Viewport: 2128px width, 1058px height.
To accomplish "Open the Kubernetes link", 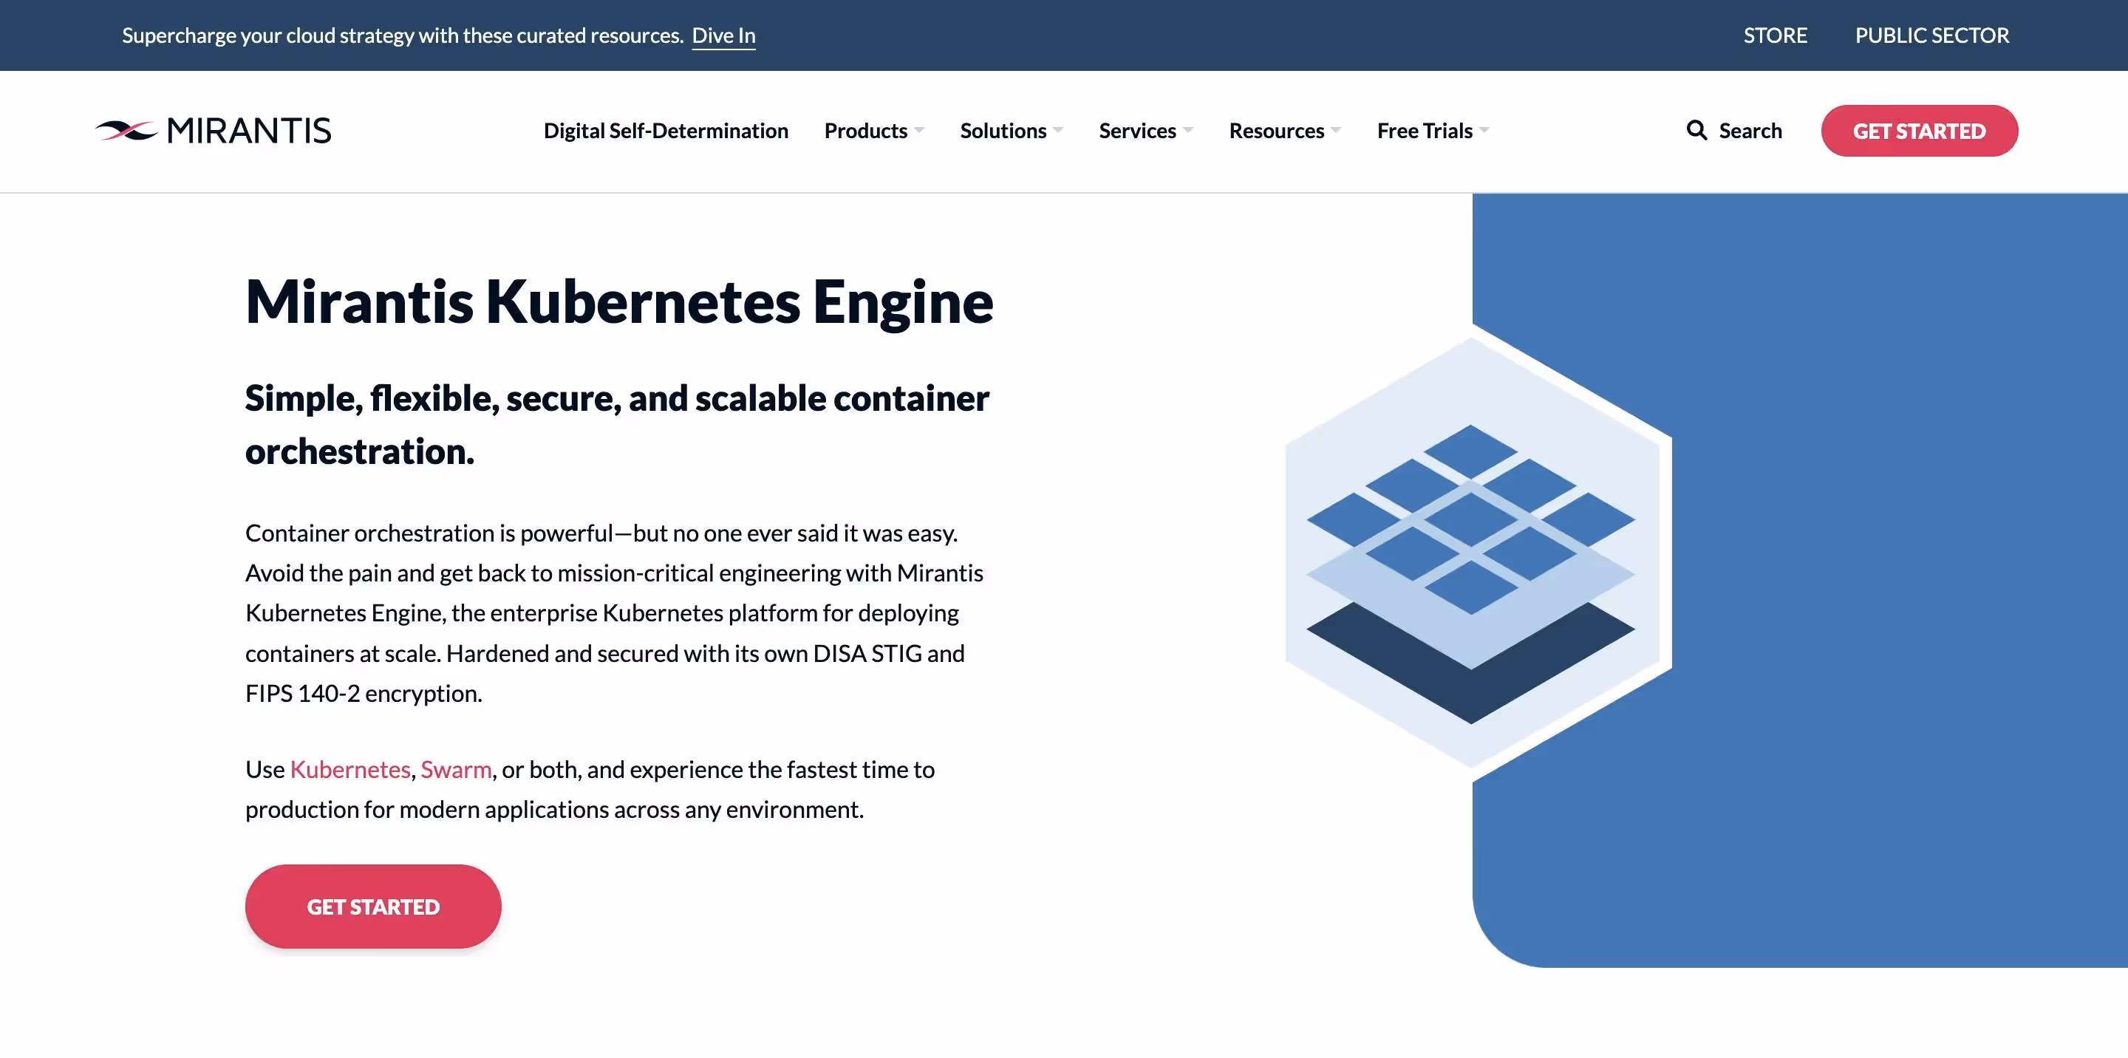I will 349,769.
